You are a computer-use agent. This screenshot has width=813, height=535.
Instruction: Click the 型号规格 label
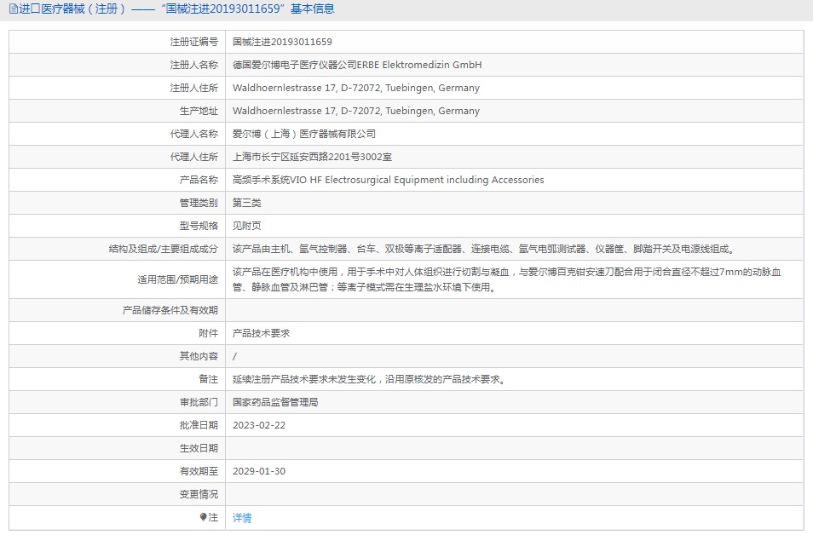pos(199,226)
